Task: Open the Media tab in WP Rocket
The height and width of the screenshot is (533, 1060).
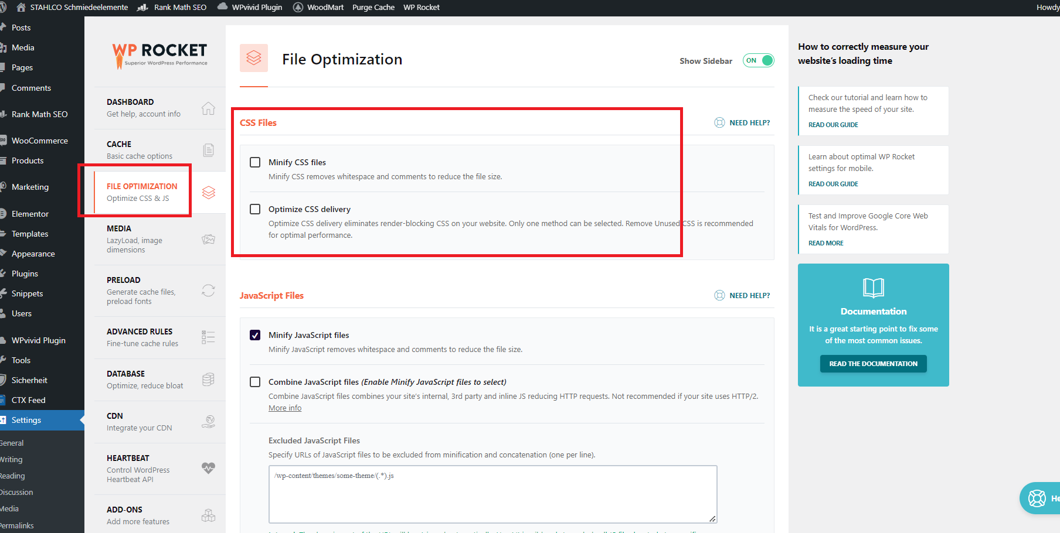Action: (159, 239)
